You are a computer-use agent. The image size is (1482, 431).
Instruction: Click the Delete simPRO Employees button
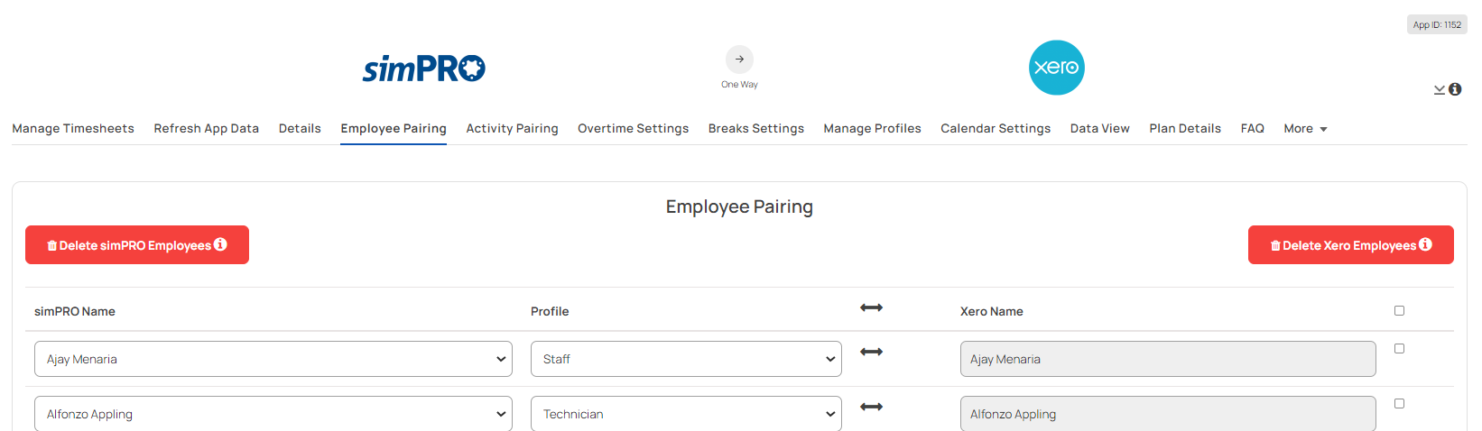click(137, 244)
